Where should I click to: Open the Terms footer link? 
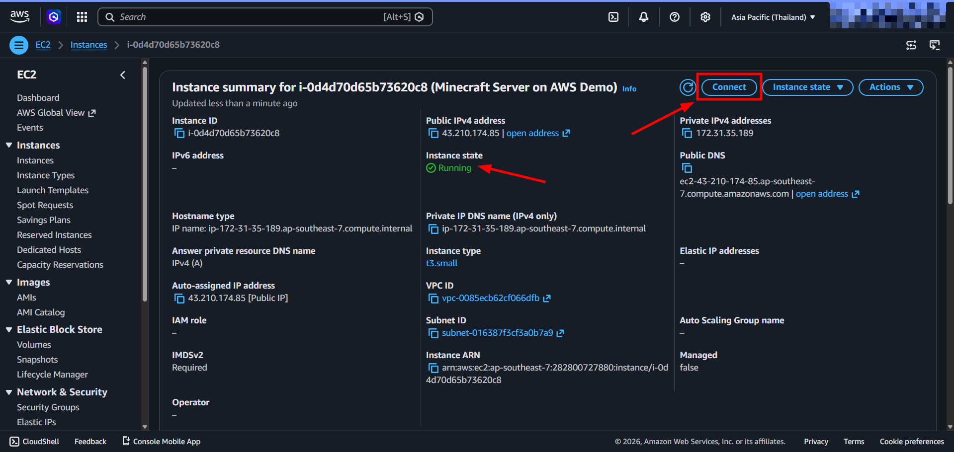coord(854,442)
